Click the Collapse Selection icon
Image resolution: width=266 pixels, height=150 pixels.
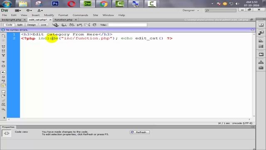3,51
